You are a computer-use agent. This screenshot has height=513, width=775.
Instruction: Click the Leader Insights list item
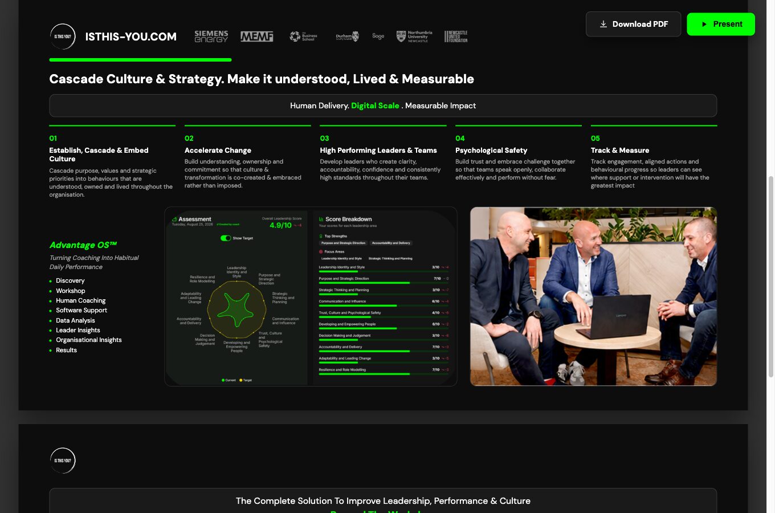pos(78,330)
